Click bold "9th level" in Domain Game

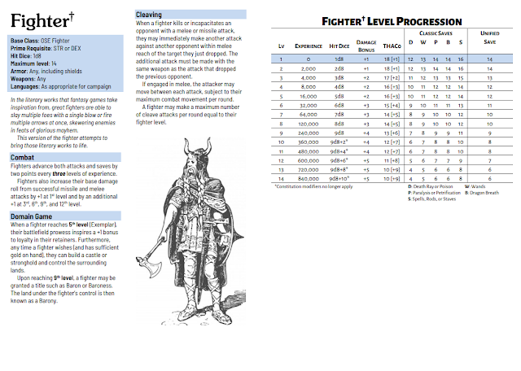[63, 278]
